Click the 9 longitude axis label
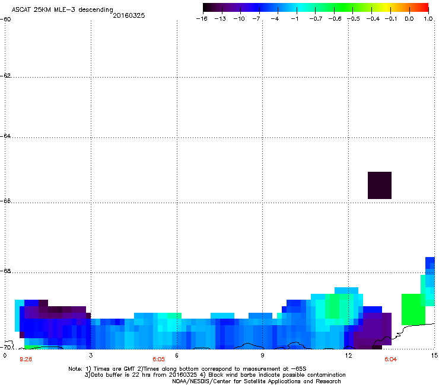439x385 pixels. click(x=262, y=355)
